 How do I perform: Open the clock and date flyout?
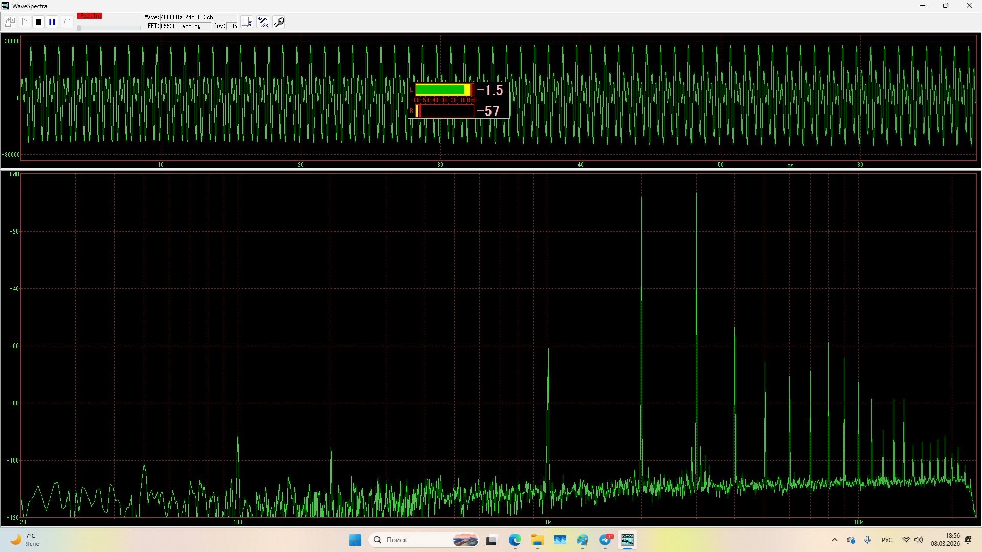tap(945, 540)
